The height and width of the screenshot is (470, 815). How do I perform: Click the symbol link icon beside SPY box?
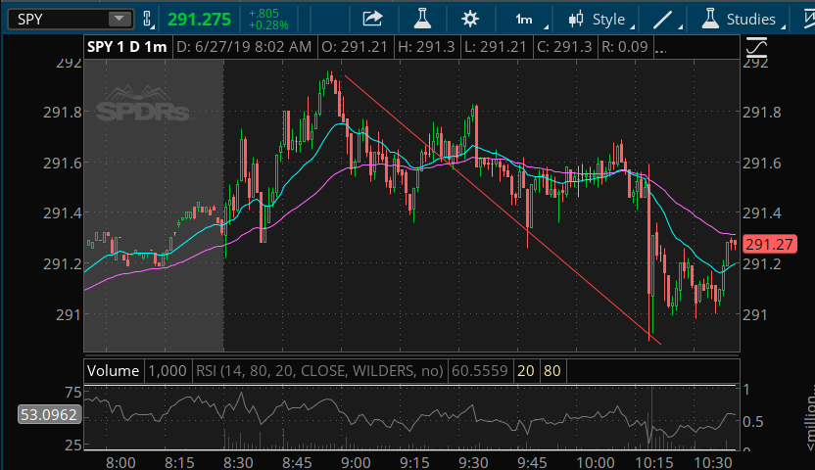[x=147, y=20]
